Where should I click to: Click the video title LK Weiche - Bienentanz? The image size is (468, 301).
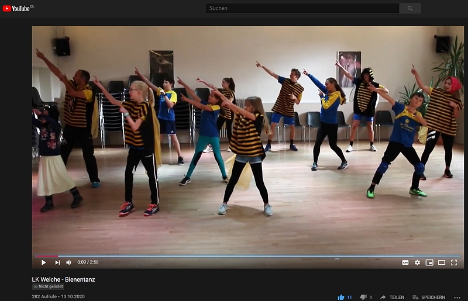coord(64,279)
